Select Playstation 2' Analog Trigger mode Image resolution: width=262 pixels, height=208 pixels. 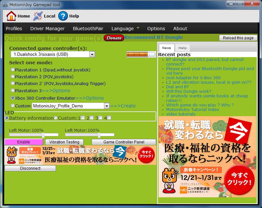coord(13,83)
